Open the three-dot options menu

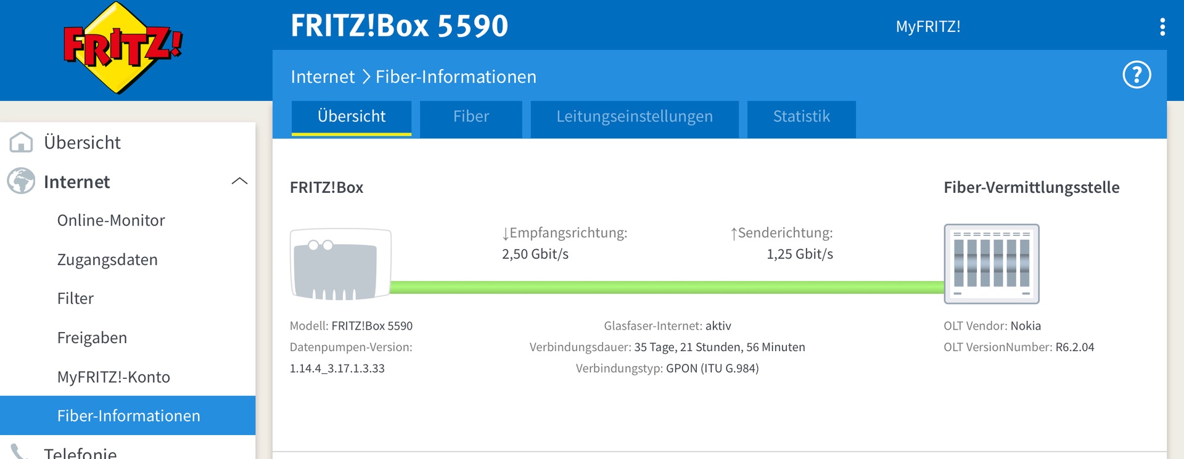[1162, 26]
